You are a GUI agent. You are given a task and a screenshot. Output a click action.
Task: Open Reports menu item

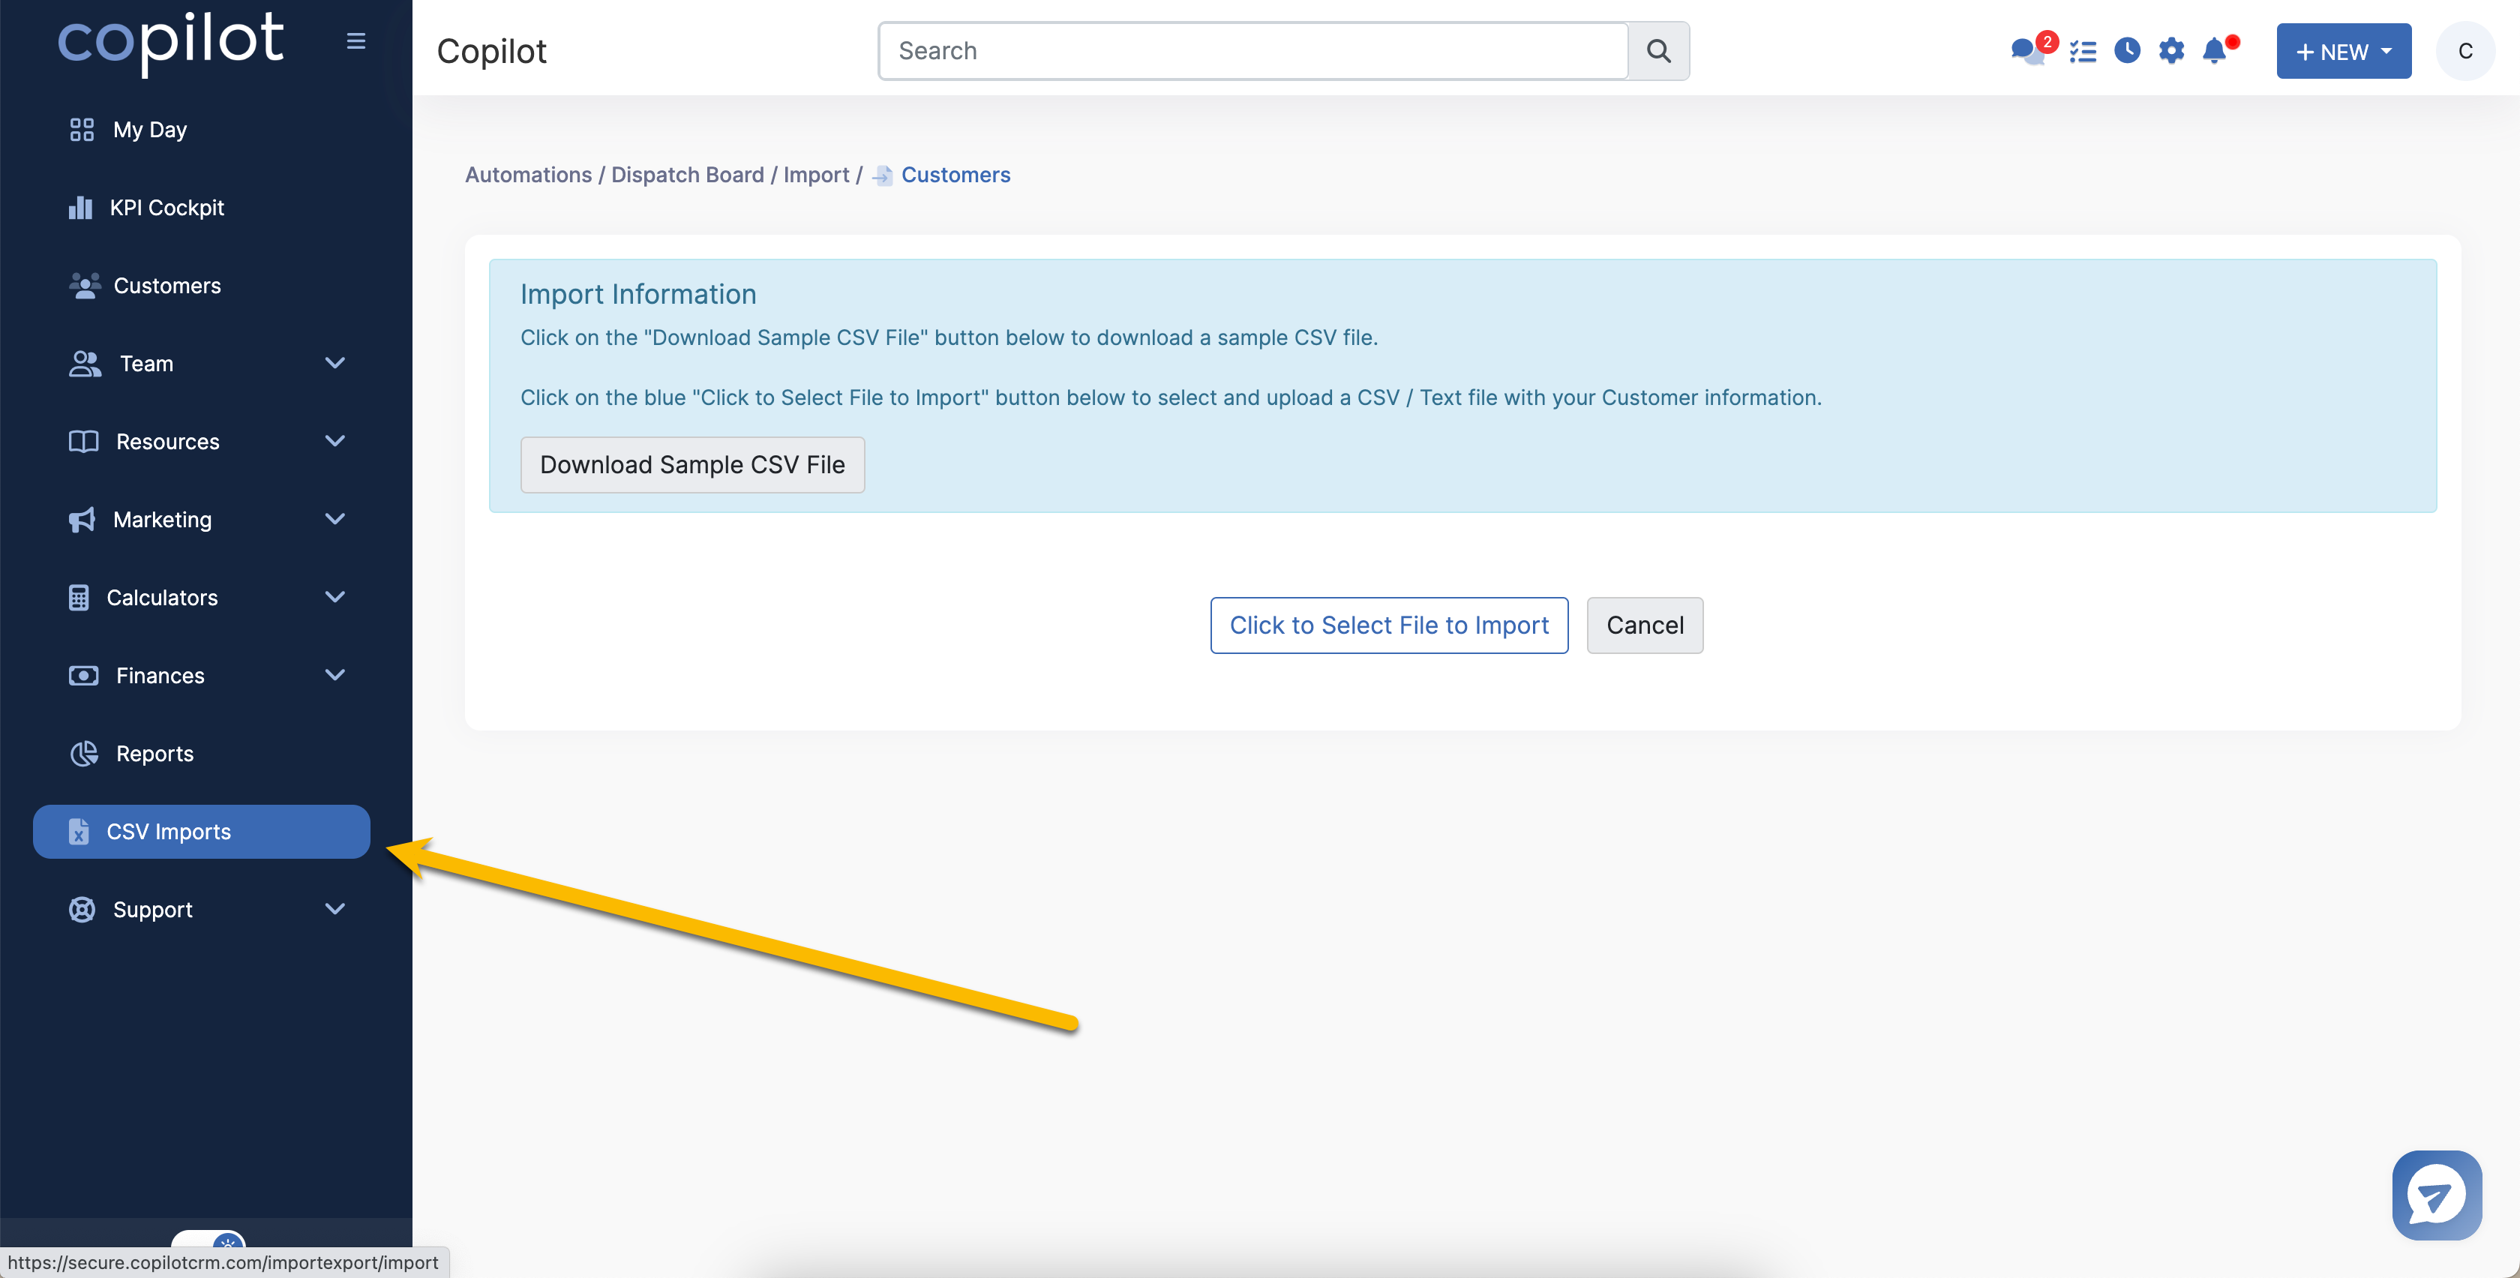[154, 754]
